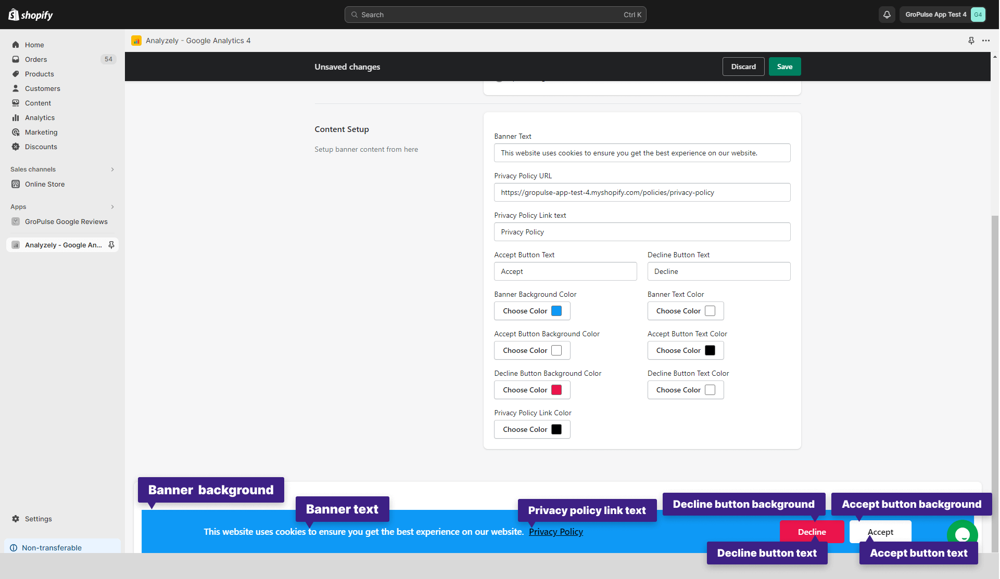Open the Privacy Policy link in preview
Image resolution: width=1000 pixels, height=579 pixels.
(556, 532)
